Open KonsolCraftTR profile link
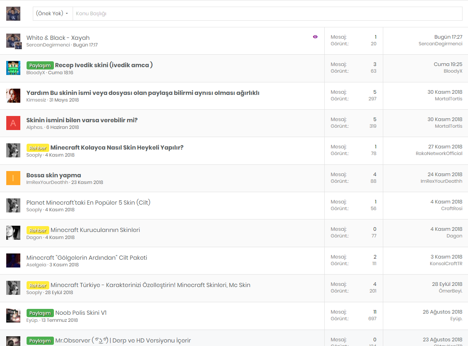The image size is (468, 346). (446, 263)
